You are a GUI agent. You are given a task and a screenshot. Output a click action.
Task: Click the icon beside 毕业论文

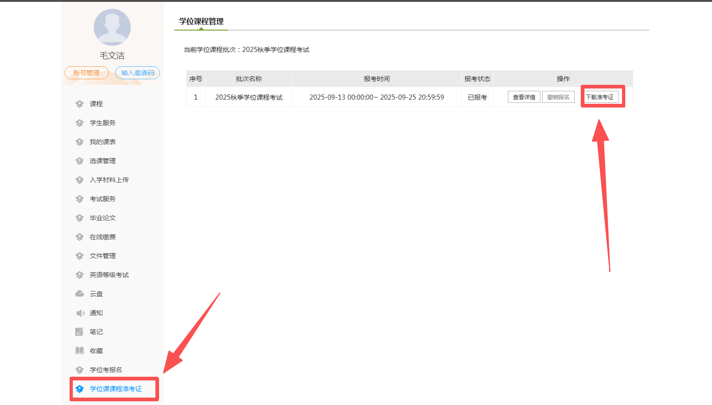(79, 218)
